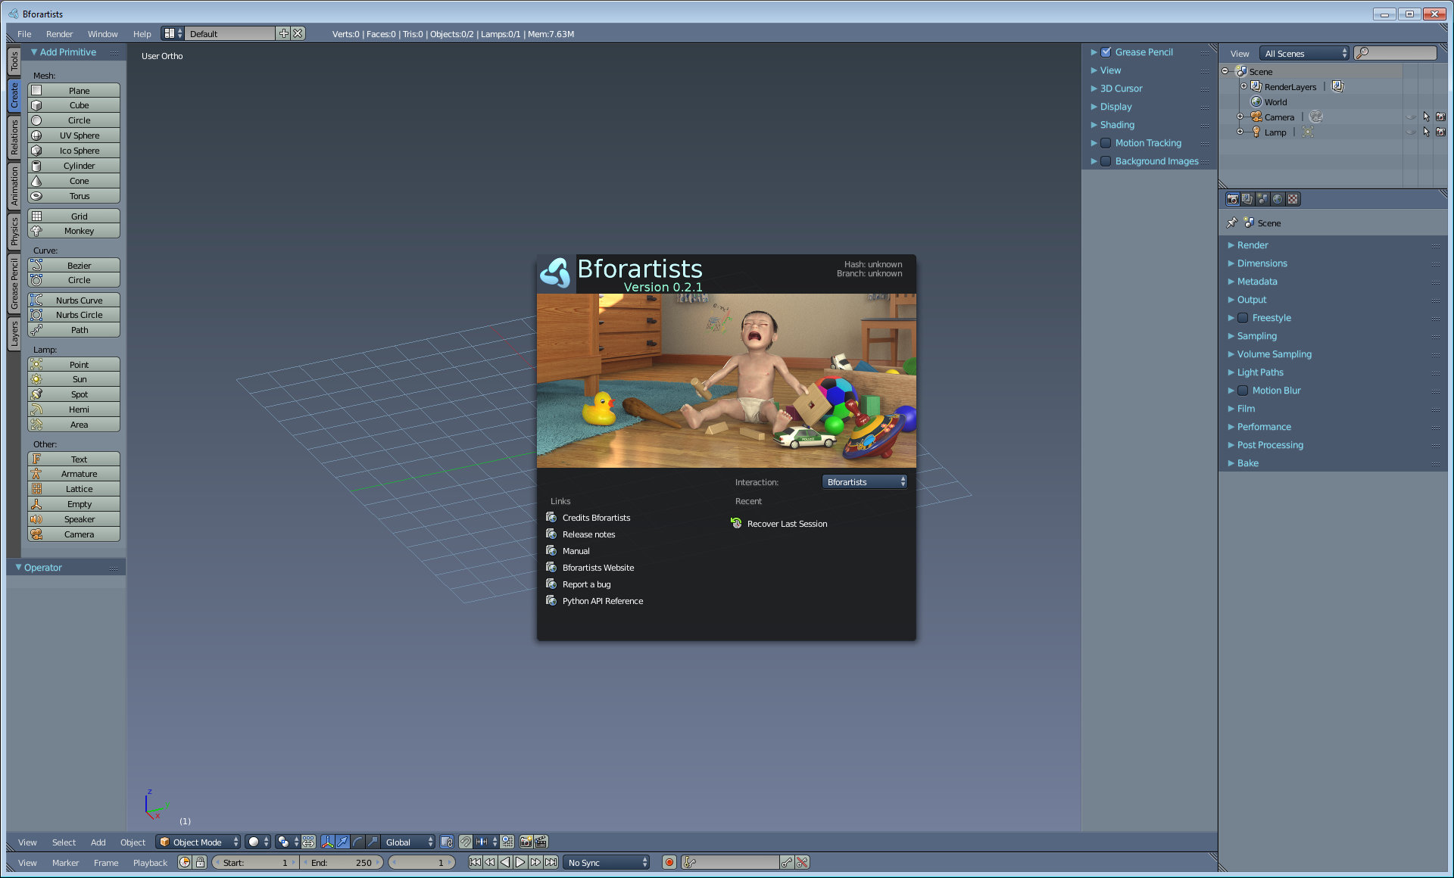Open the Object Mode dropdown
This screenshot has width=1454, height=878.
coord(198,842)
